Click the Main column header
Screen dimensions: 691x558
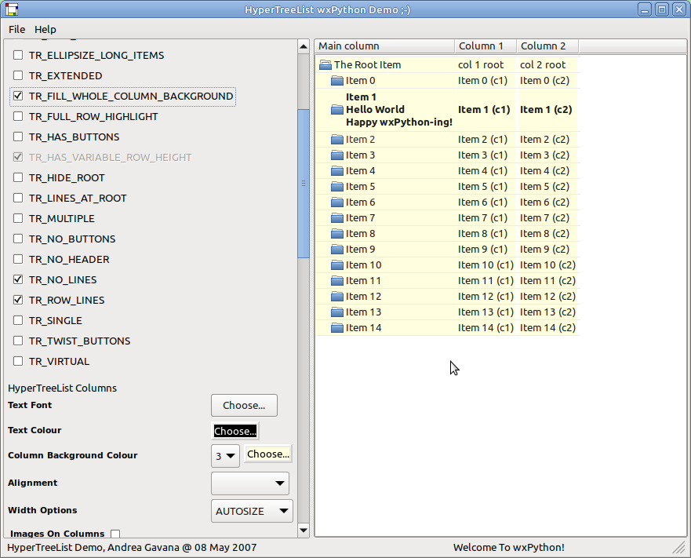click(x=384, y=46)
